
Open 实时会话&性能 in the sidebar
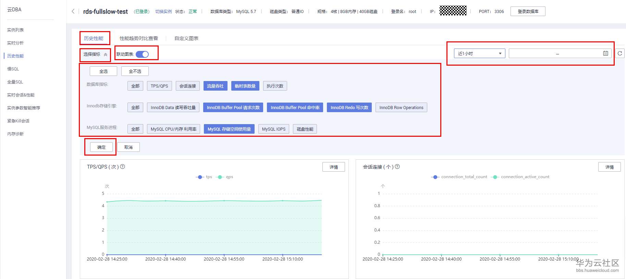pos(21,95)
